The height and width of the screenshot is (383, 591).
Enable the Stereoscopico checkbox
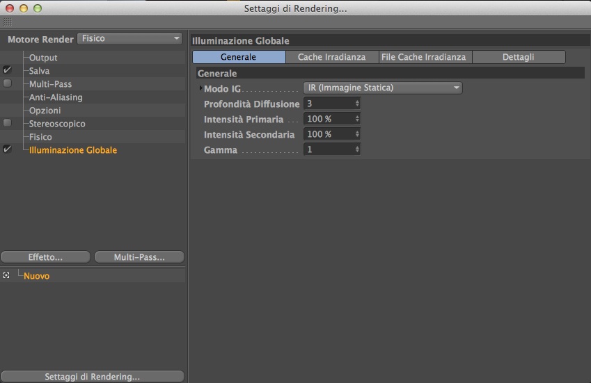(7, 123)
